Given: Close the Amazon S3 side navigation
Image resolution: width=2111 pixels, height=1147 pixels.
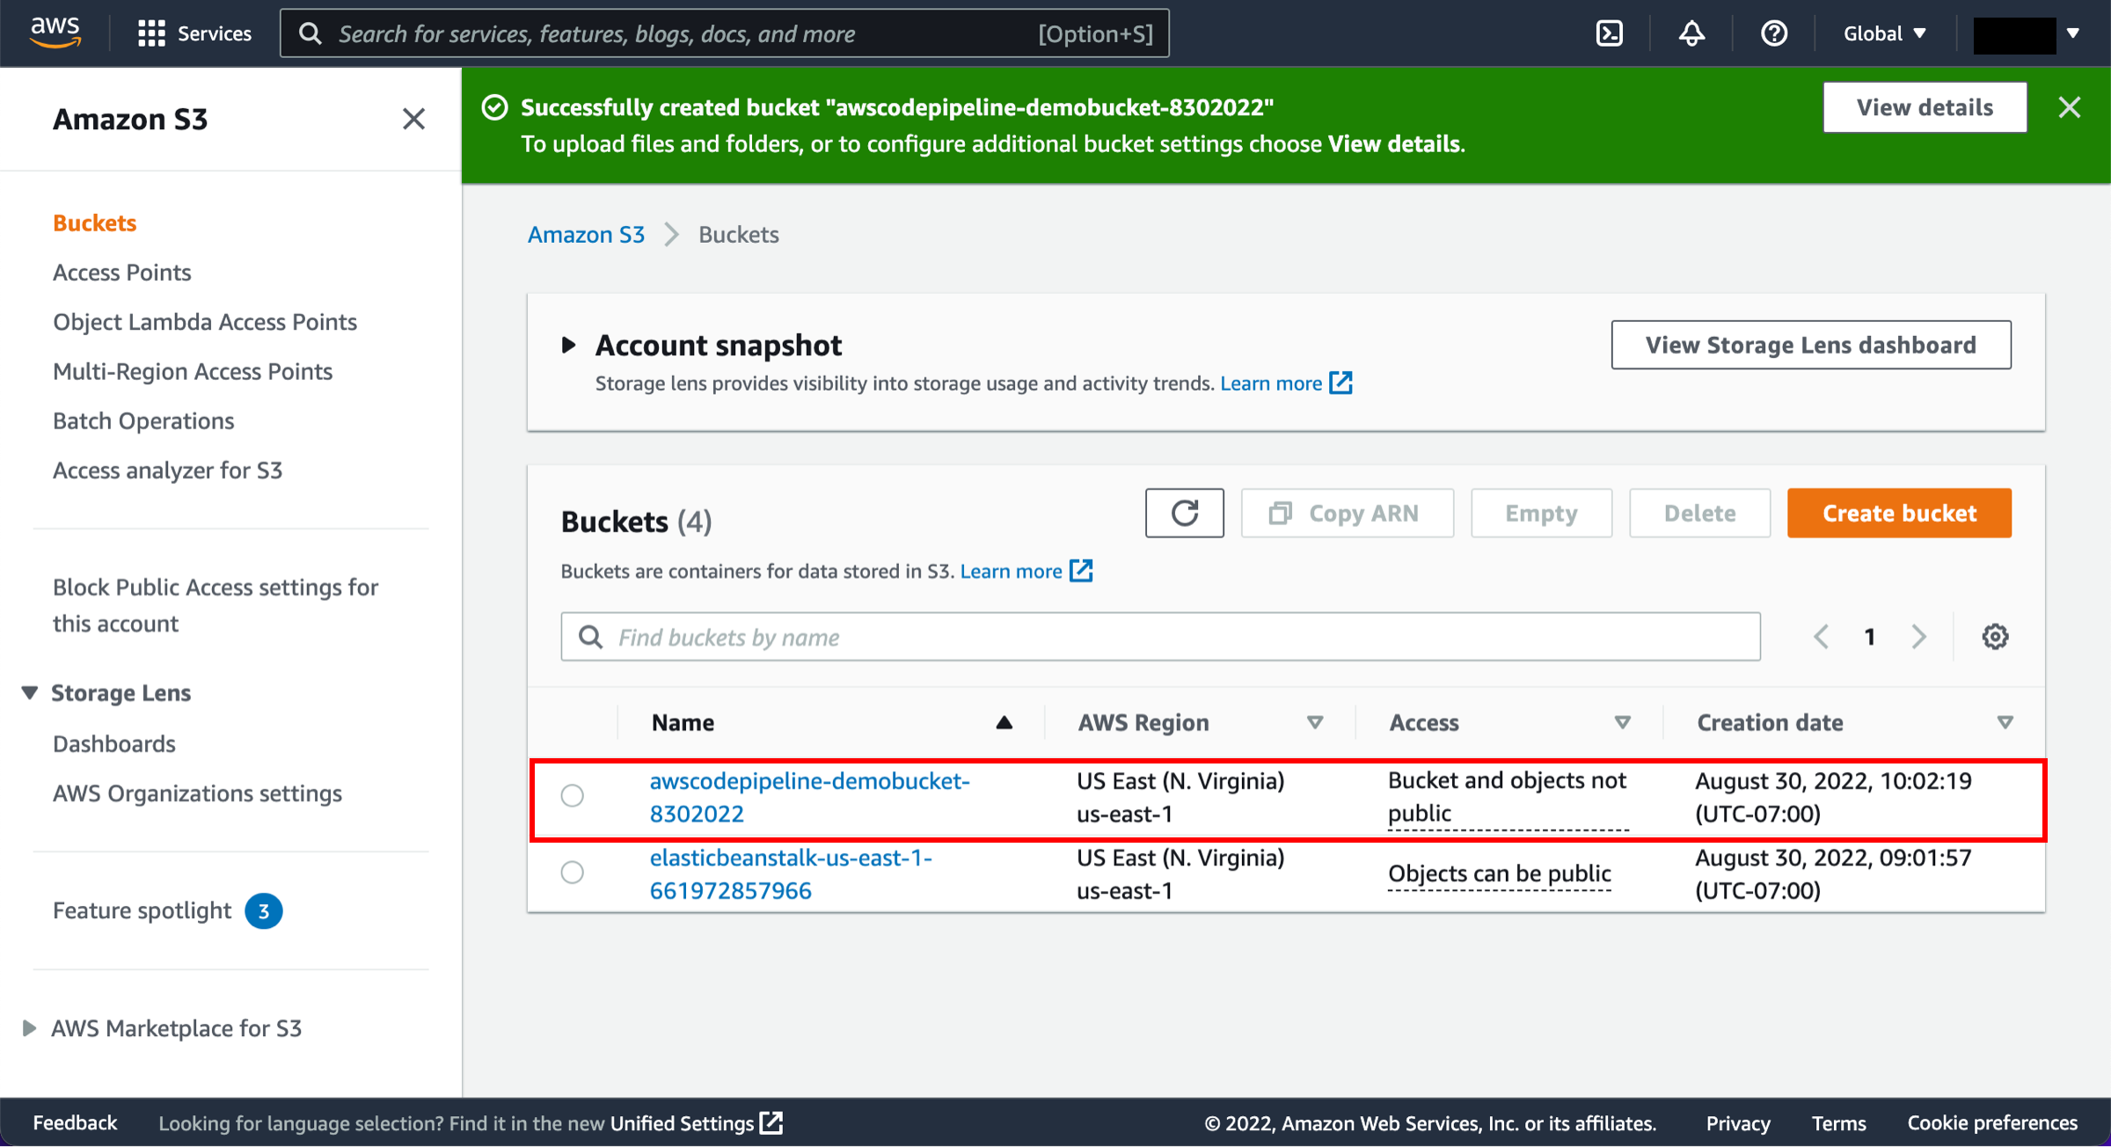Looking at the screenshot, I should [x=413, y=119].
